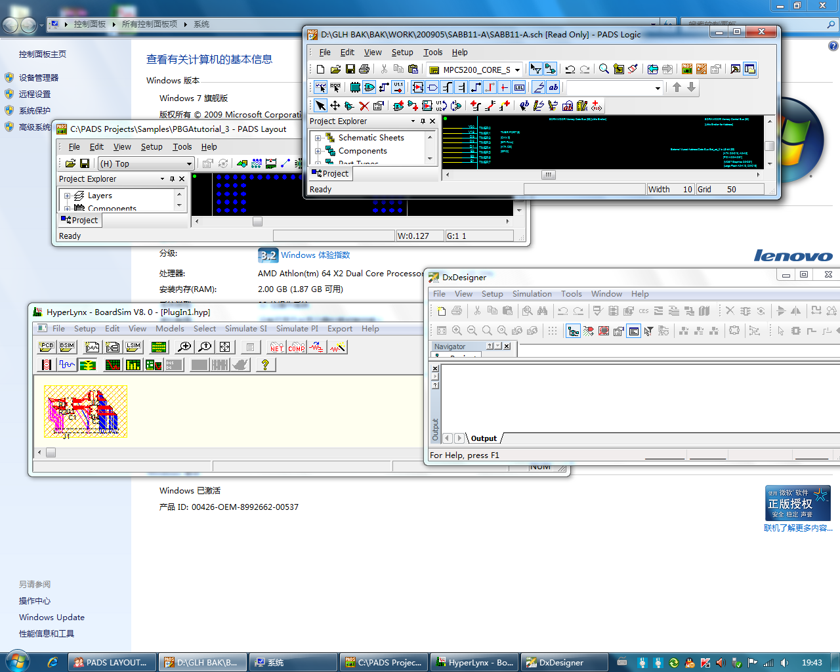Click the binoculars find icon in DxDesigner

[x=542, y=311]
